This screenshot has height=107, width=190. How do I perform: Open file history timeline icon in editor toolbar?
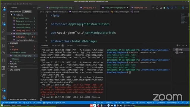pos(157,8)
